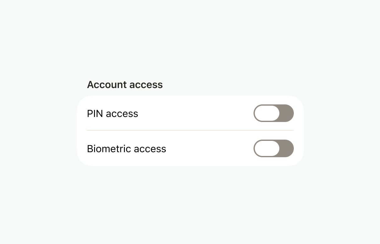Tap the white knob of PIN access switch
The width and height of the screenshot is (380, 244).
(267, 113)
